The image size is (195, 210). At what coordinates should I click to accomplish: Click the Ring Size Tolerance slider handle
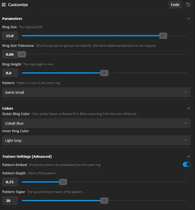point(22,54)
